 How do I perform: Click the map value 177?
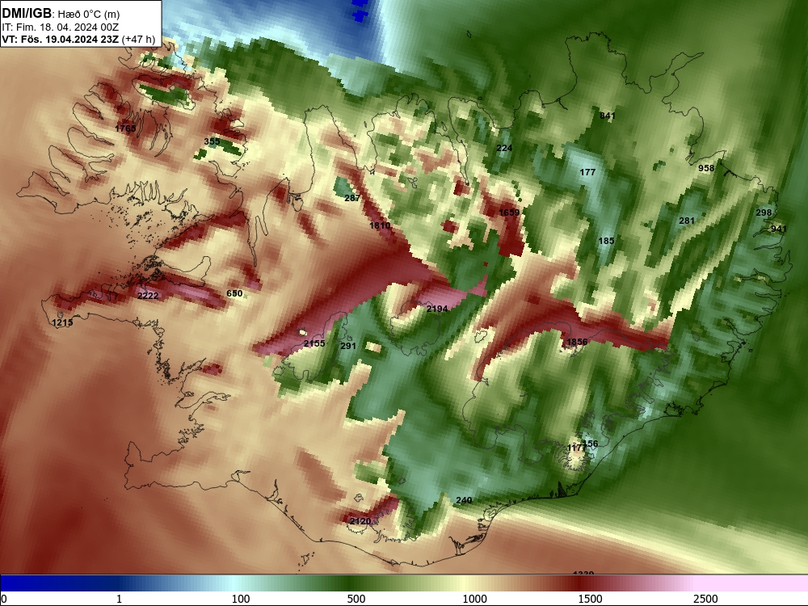(587, 172)
